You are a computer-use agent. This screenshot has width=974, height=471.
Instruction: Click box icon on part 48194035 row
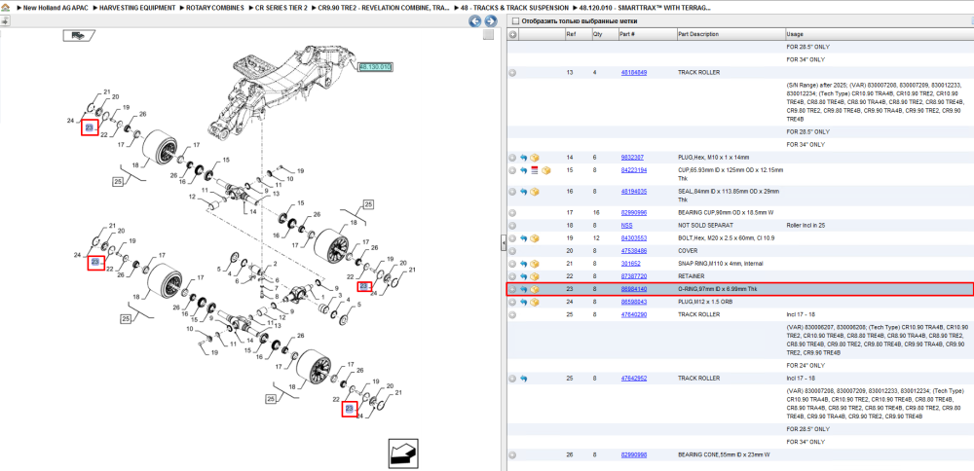click(x=534, y=192)
